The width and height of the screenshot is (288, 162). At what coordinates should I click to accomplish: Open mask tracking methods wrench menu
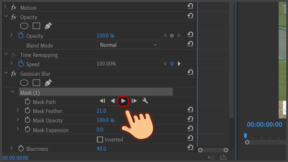tap(145, 101)
